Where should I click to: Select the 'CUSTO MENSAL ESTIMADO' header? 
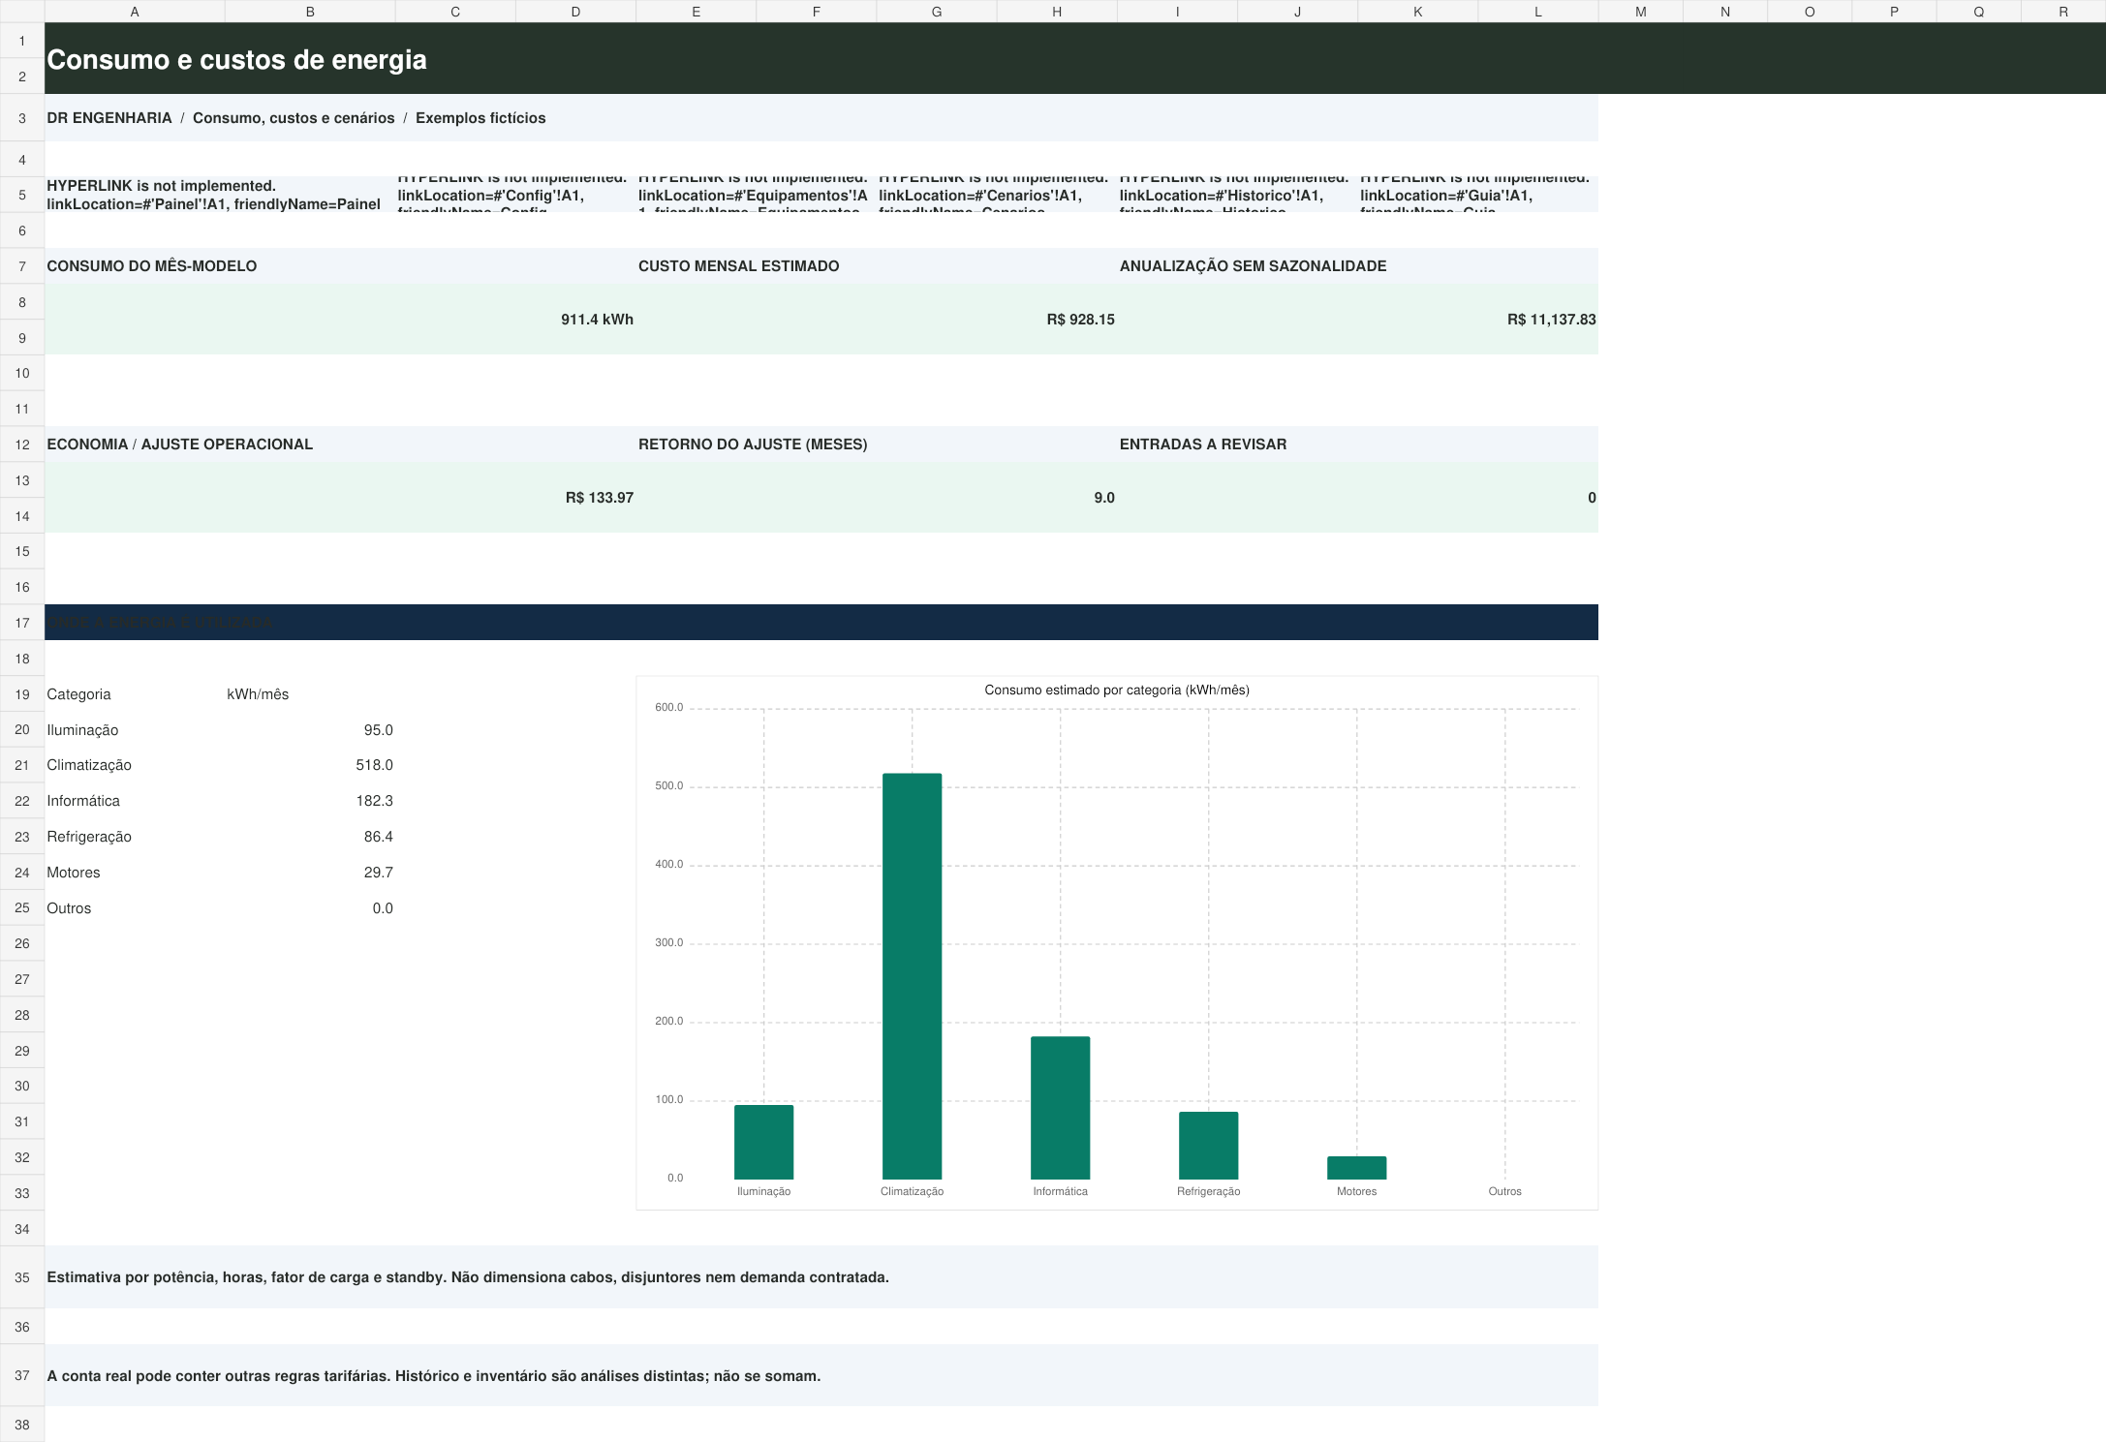point(877,266)
